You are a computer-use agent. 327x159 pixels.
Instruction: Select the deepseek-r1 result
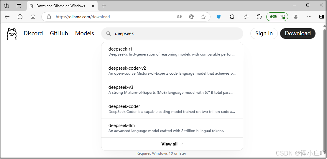coord(172,51)
